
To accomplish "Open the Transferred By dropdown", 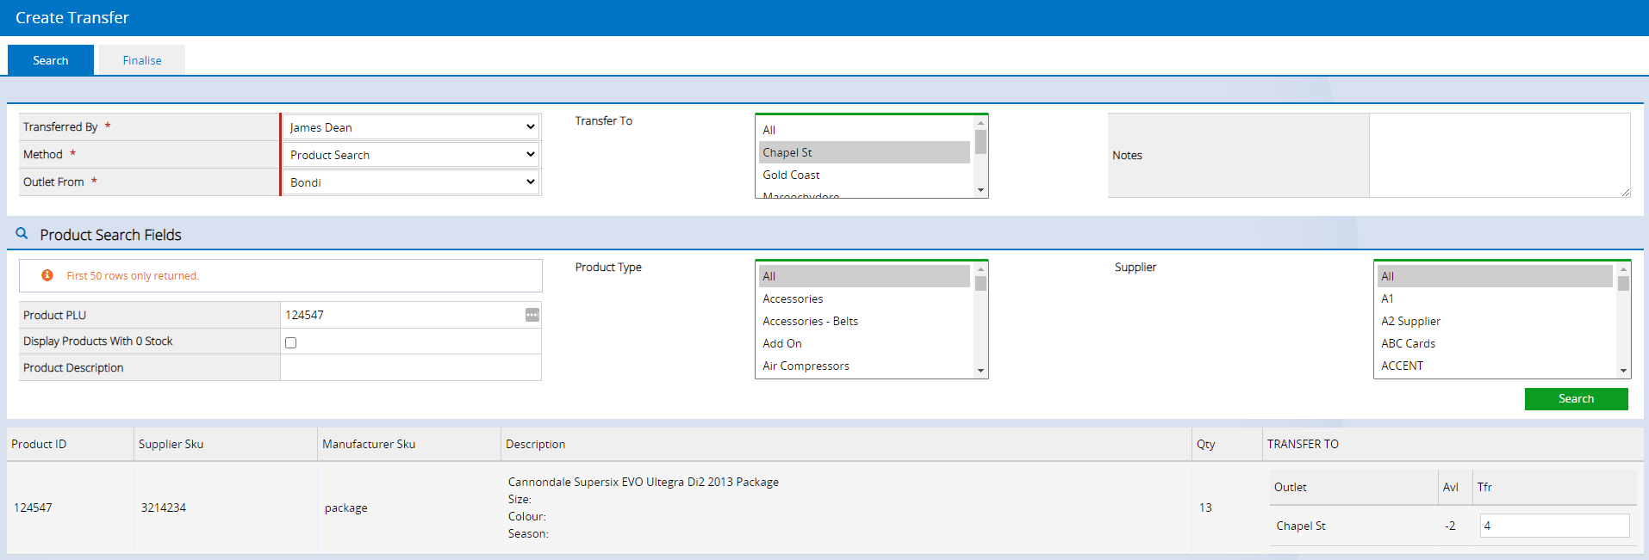I will [411, 127].
